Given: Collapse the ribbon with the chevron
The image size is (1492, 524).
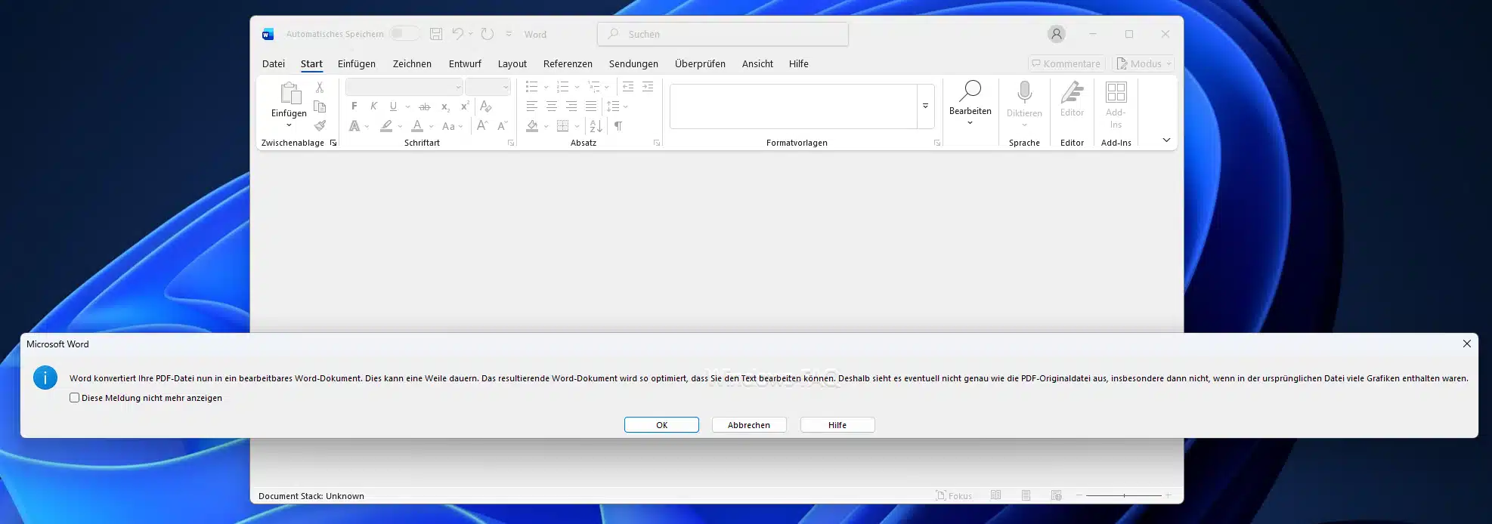Looking at the screenshot, I should [1165, 140].
